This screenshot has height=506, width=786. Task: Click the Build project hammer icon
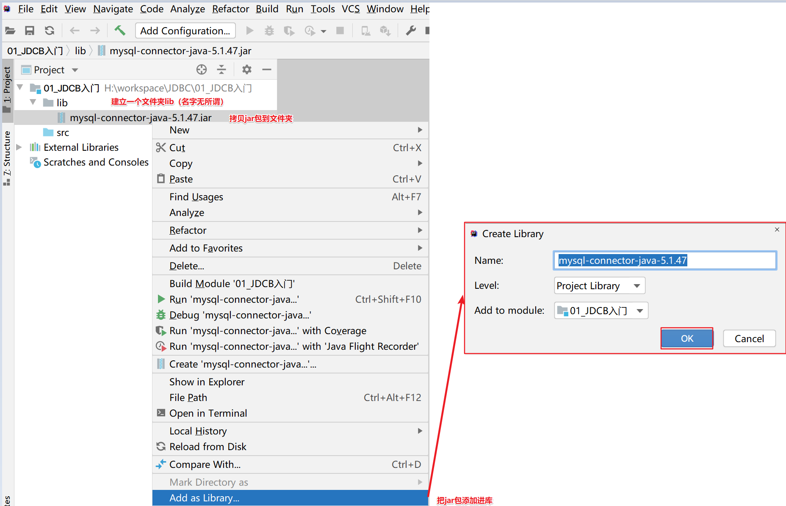[120, 30]
